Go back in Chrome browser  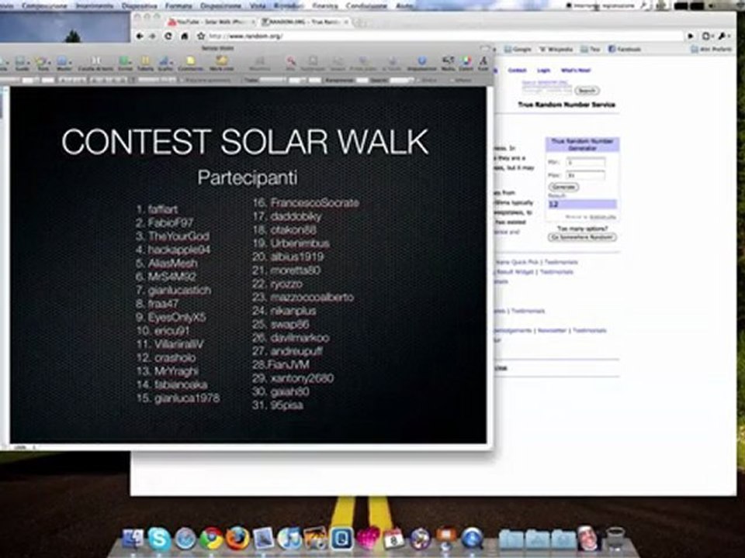click(x=140, y=36)
